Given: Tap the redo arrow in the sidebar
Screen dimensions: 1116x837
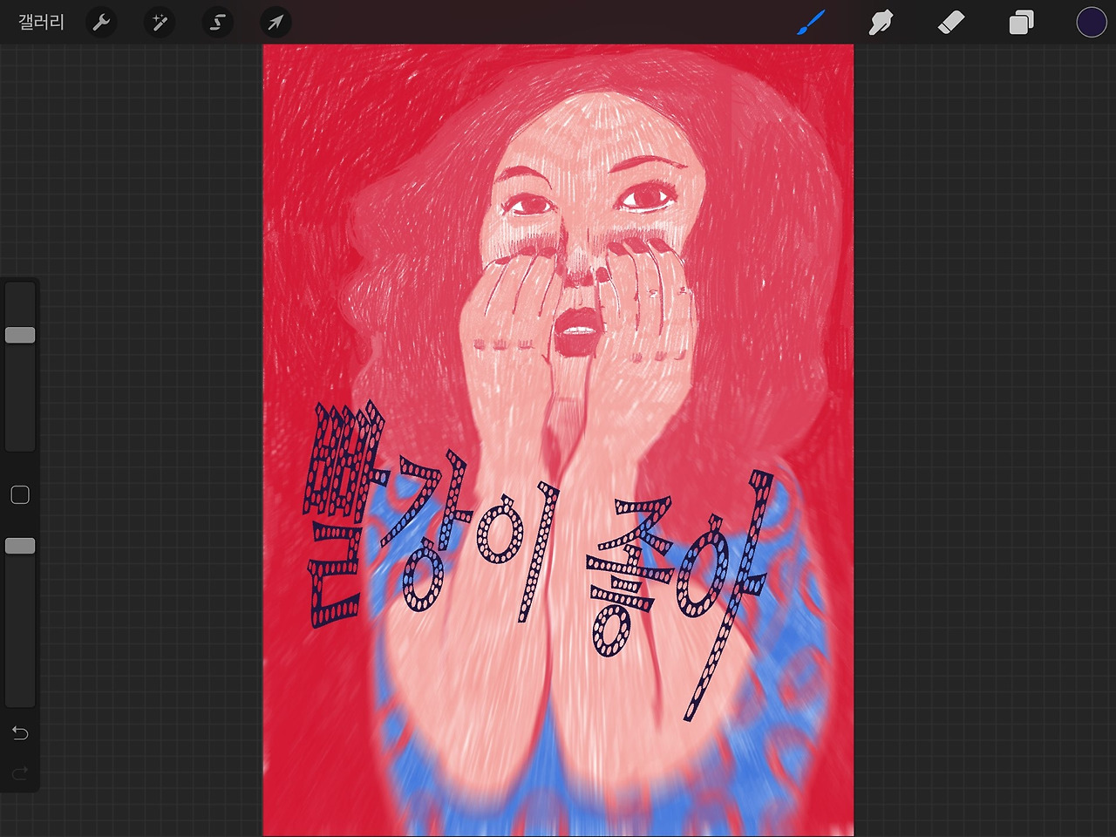Looking at the screenshot, I should [19, 772].
